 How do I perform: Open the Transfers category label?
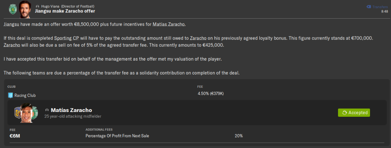(380, 7)
